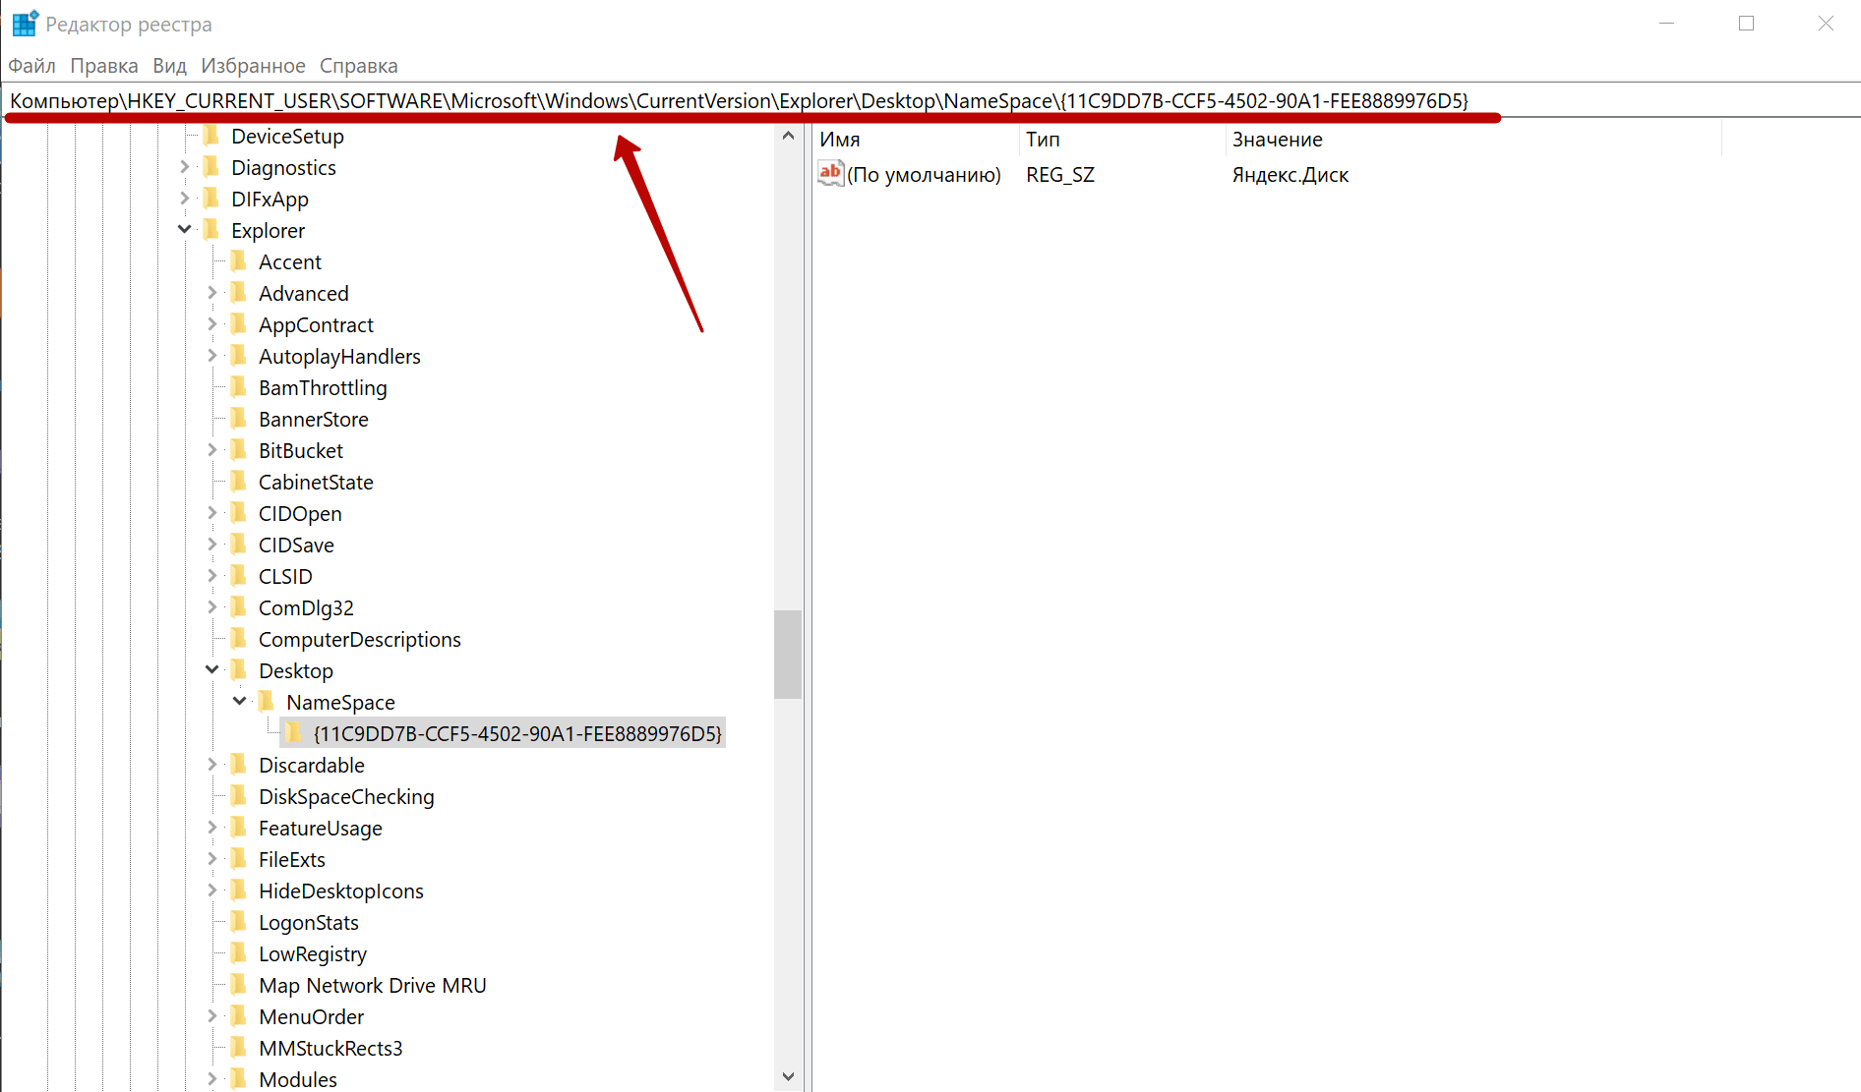Click the tree scrollbar up arrow
This screenshot has width=1861, height=1092.
788,136
